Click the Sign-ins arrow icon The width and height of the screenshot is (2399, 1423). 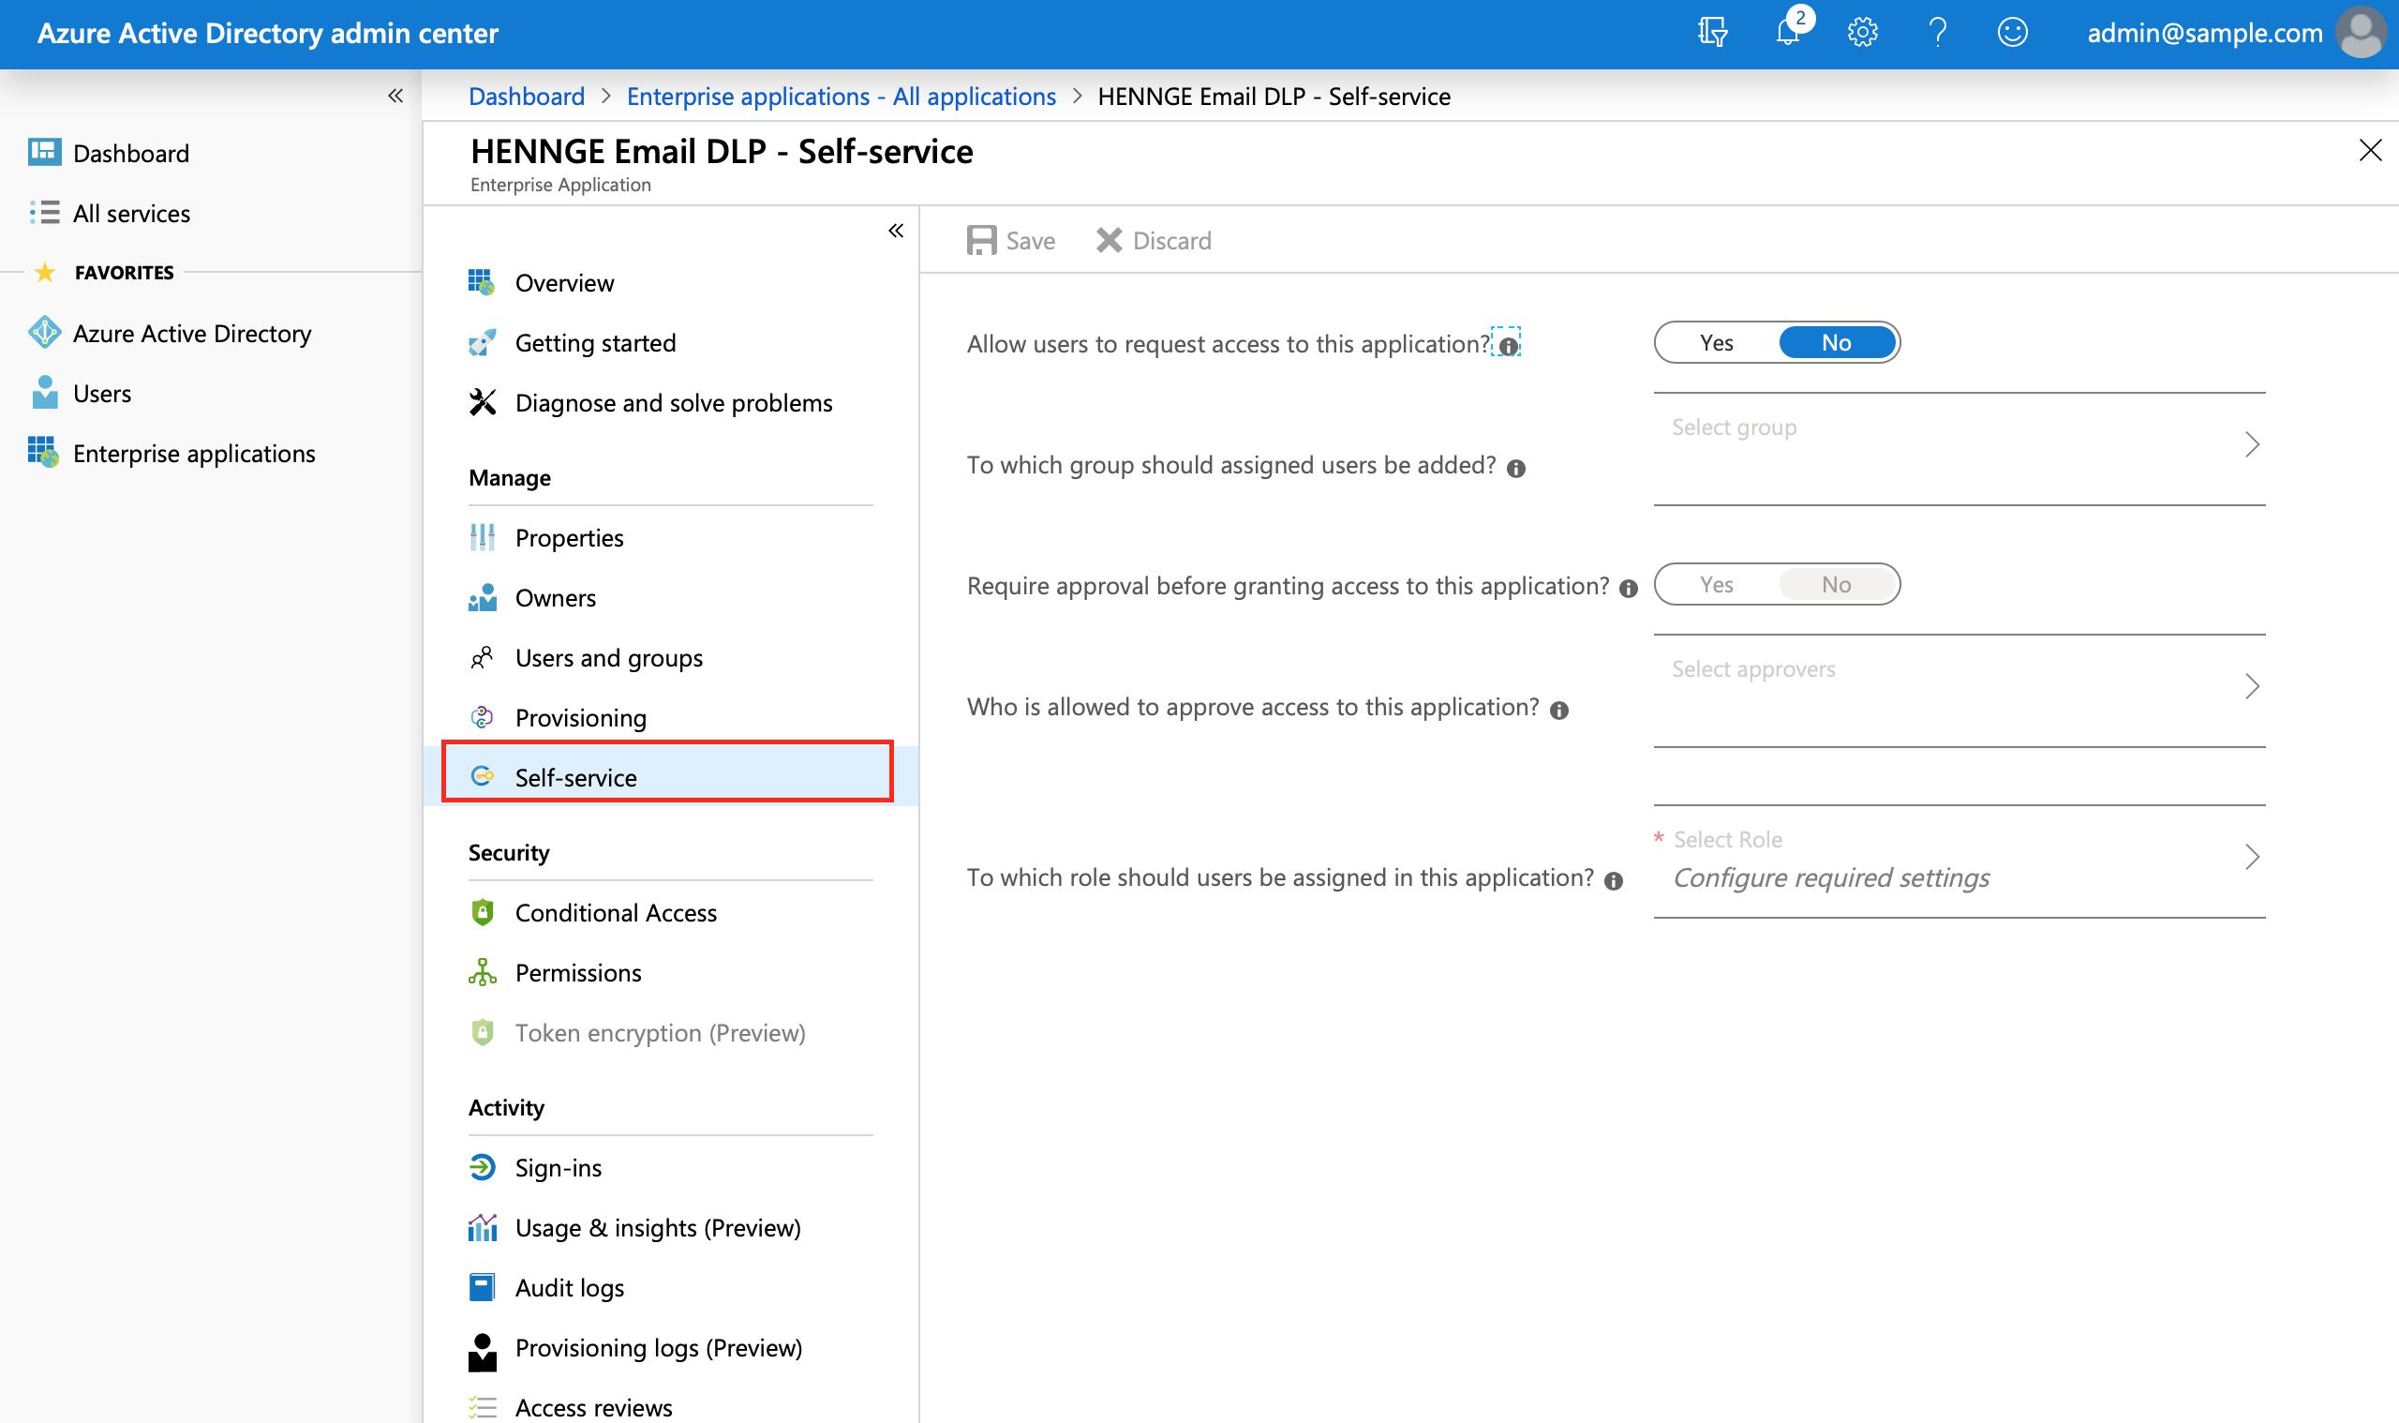[x=482, y=1167]
